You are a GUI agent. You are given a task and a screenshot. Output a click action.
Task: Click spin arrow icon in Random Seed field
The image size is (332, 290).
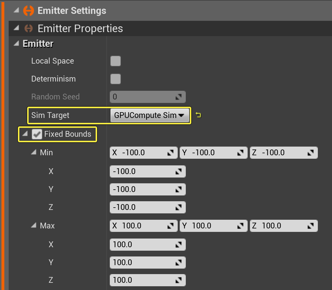pyautogui.click(x=179, y=97)
